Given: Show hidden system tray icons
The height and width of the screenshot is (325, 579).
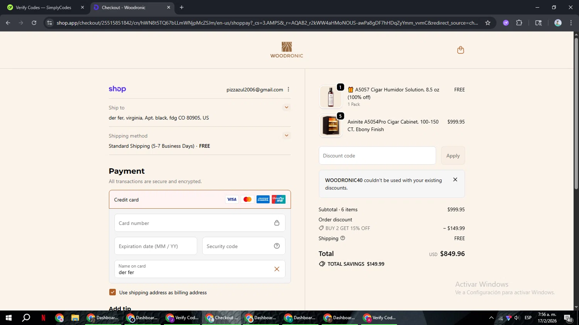Looking at the screenshot, I should 491,318.
